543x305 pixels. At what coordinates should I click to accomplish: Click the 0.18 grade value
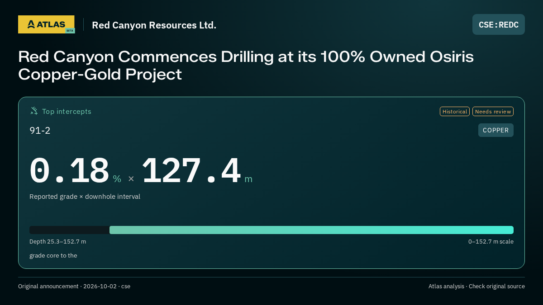(x=69, y=171)
